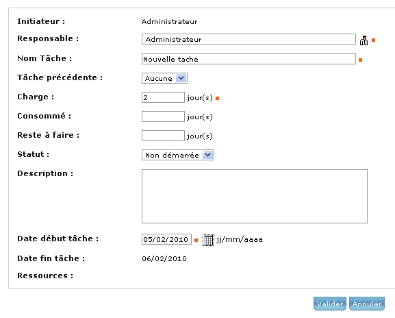This screenshot has width=395, height=318.
Task: Click the Annuler button
Action: 367,304
